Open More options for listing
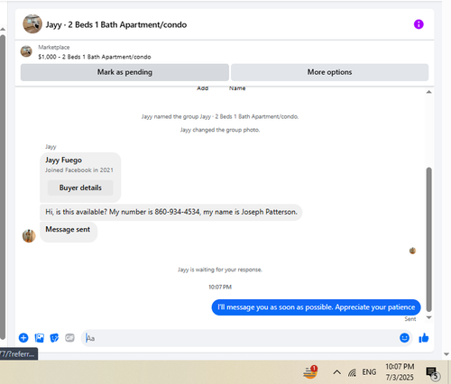The width and height of the screenshot is (451, 384). 329,72
